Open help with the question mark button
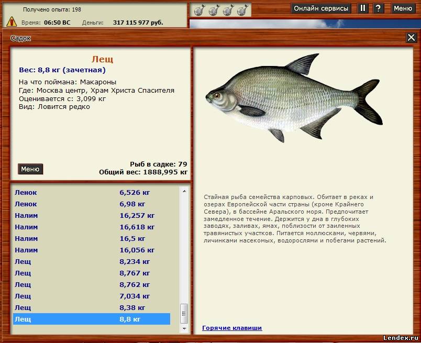Image resolution: width=421 pixels, height=343 pixels. pos(378,8)
